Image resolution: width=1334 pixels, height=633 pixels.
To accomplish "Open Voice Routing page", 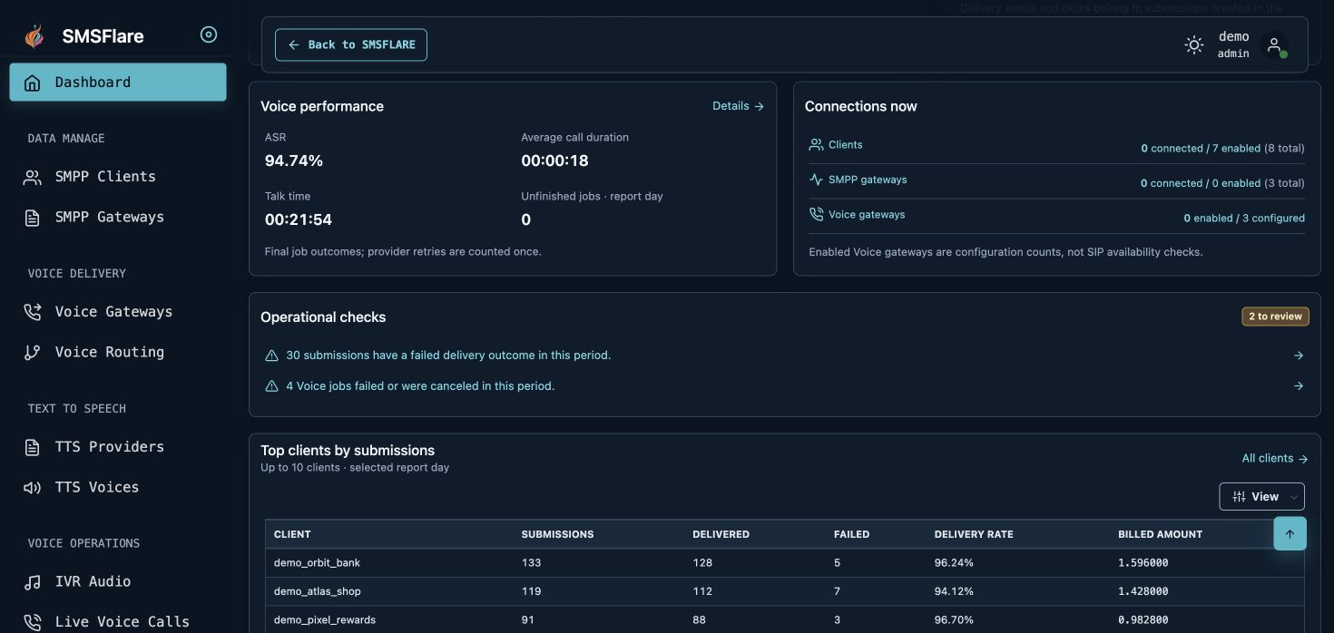I will pyautogui.click(x=118, y=352).
